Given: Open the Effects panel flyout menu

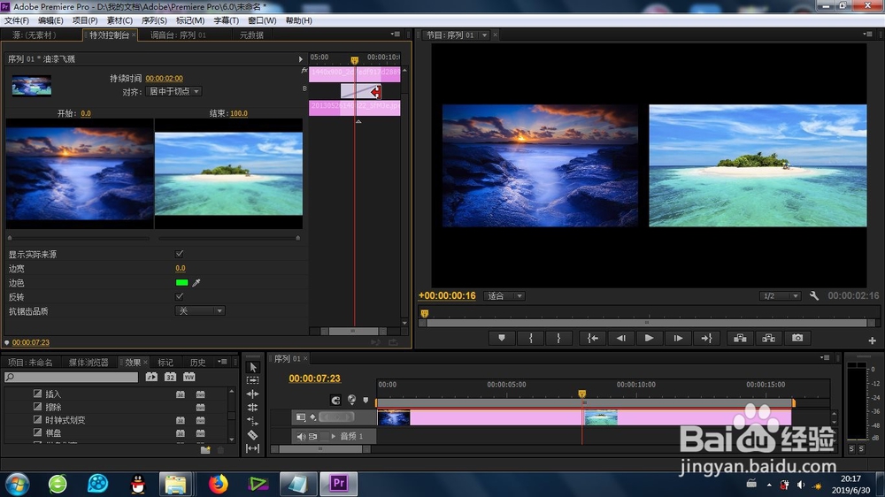Looking at the screenshot, I should coord(222,362).
